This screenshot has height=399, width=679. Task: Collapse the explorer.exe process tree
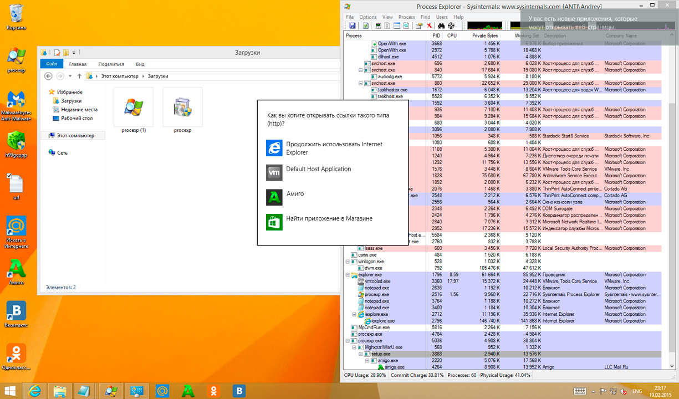pos(348,275)
